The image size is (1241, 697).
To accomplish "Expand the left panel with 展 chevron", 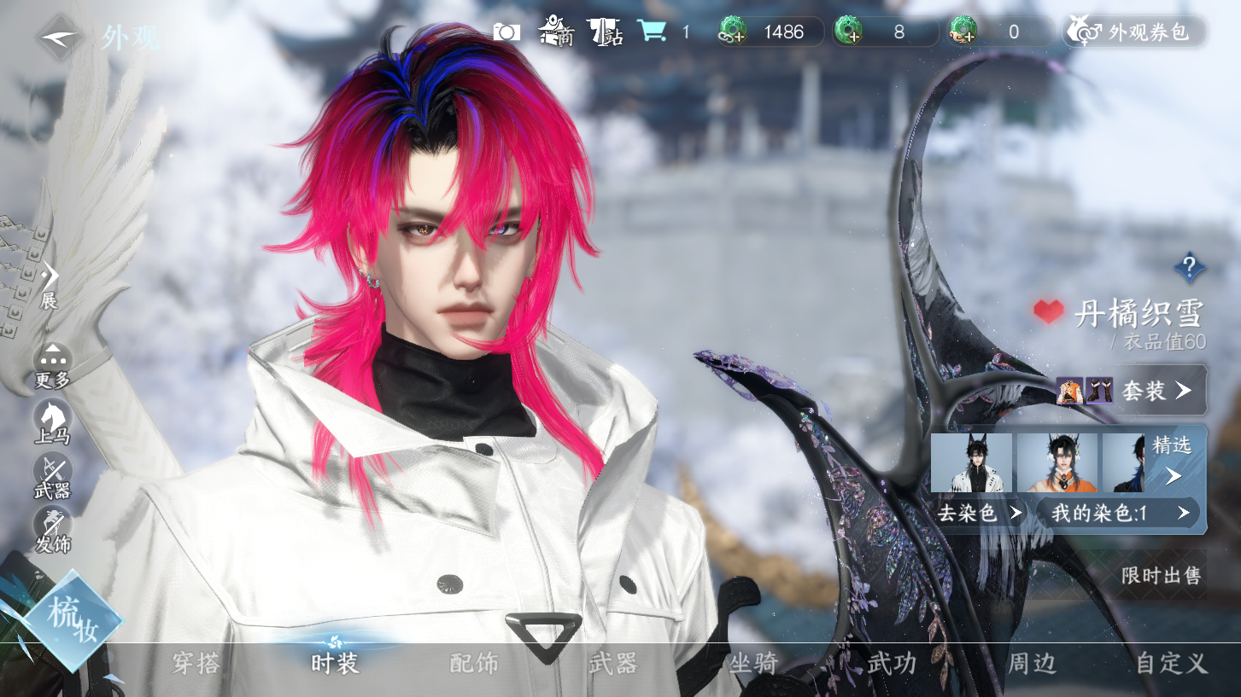I will 50,283.
